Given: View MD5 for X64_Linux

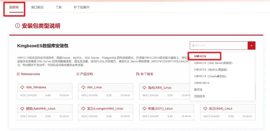Looking at the screenshot, I should pyautogui.click(x=84, y=95).
